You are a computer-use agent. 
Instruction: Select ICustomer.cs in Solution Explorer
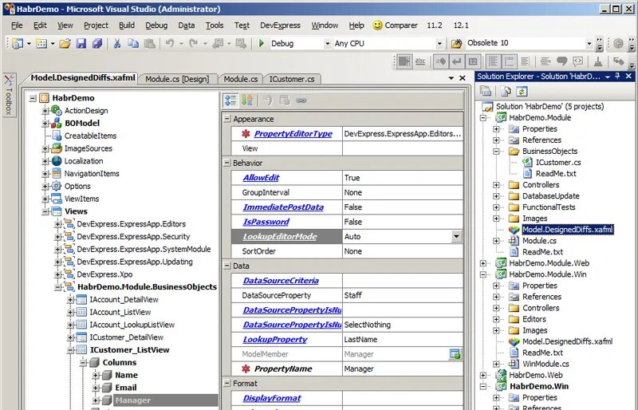[x=557, y=163]
